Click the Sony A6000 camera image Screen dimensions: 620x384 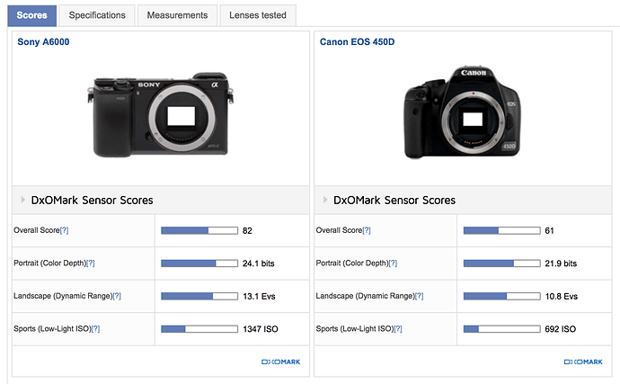(x=160, y=115)
